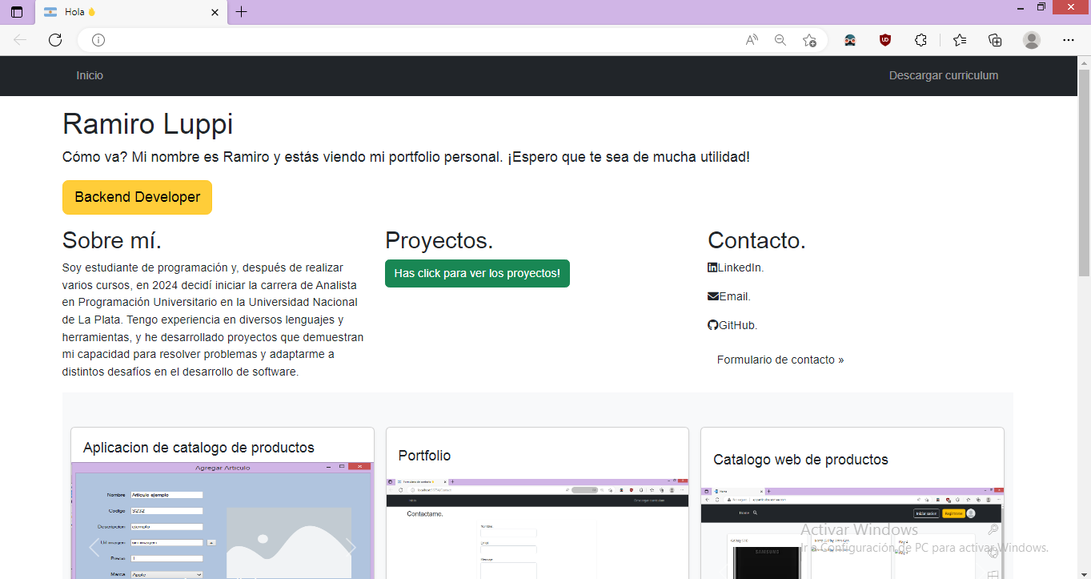Open the GitHub. link
The image size is (1091, 579).
pos(738,325)
